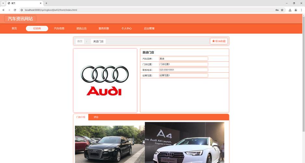The height and width of the screenshot is (163, 305).
Task: Click the 联系电话 label text
Action: [x=147, y=70]
